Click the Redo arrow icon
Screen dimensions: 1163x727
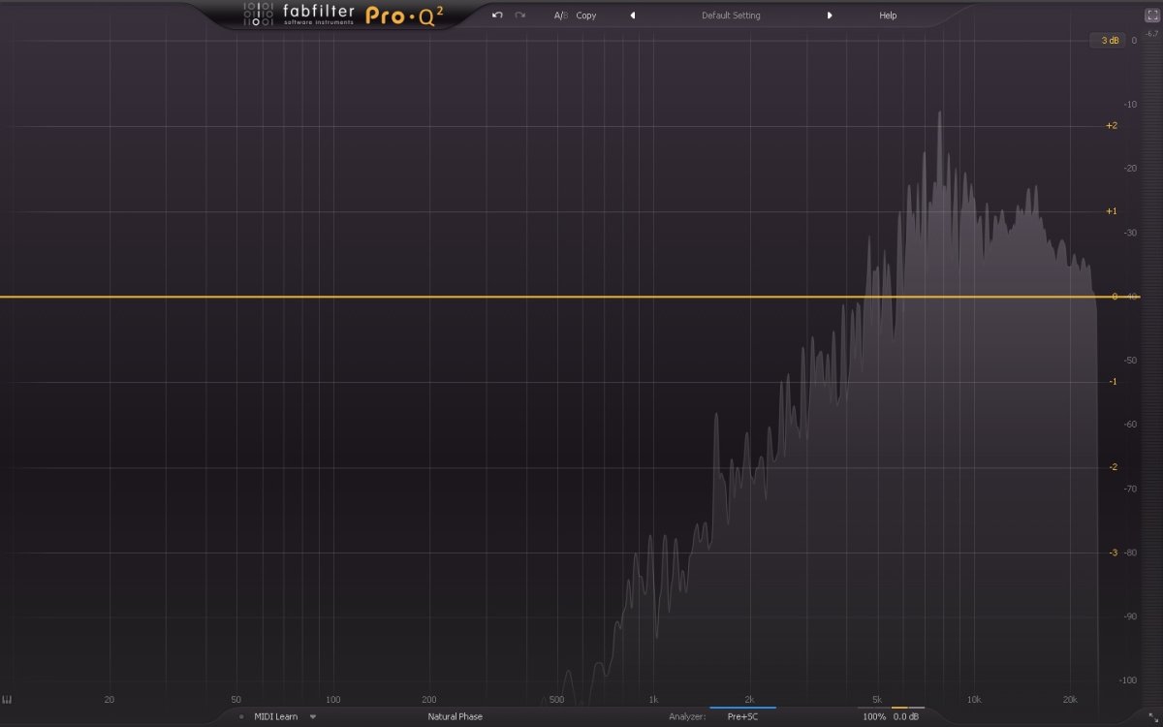[520, 16]
